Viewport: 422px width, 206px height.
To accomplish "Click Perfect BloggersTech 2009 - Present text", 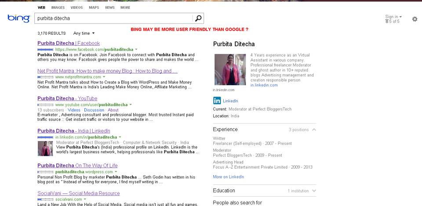I will [x=247, y=155].
